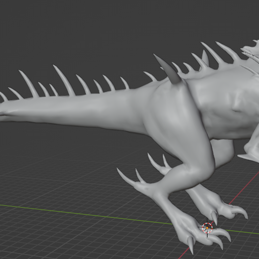Click the tallest spine on the tail
Image resolution: width=259 pixels, height=259 pixels.
coord(64,80)
